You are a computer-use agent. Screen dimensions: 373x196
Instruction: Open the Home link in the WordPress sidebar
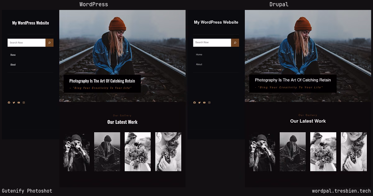click(x=13, y=55)
